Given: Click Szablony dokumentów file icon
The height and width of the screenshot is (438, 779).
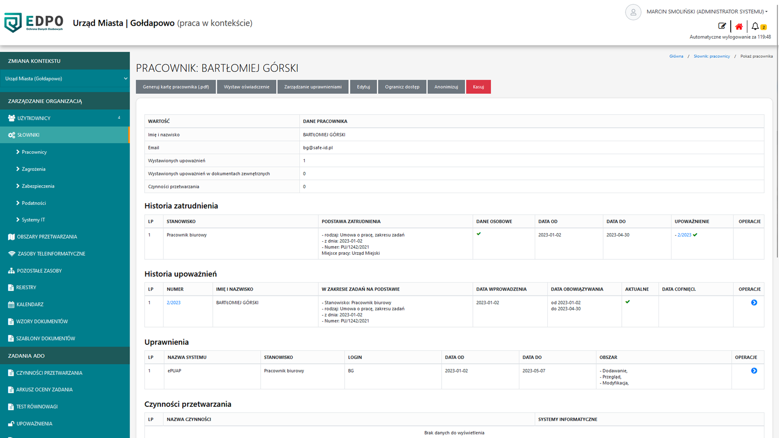Looking at the screenshot, I should click(11, 338).
